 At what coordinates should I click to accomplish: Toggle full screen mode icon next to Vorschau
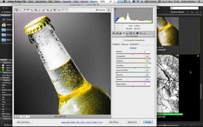pos(108,10)
